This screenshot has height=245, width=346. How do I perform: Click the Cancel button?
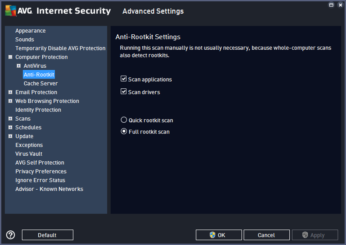click(266, 235)
